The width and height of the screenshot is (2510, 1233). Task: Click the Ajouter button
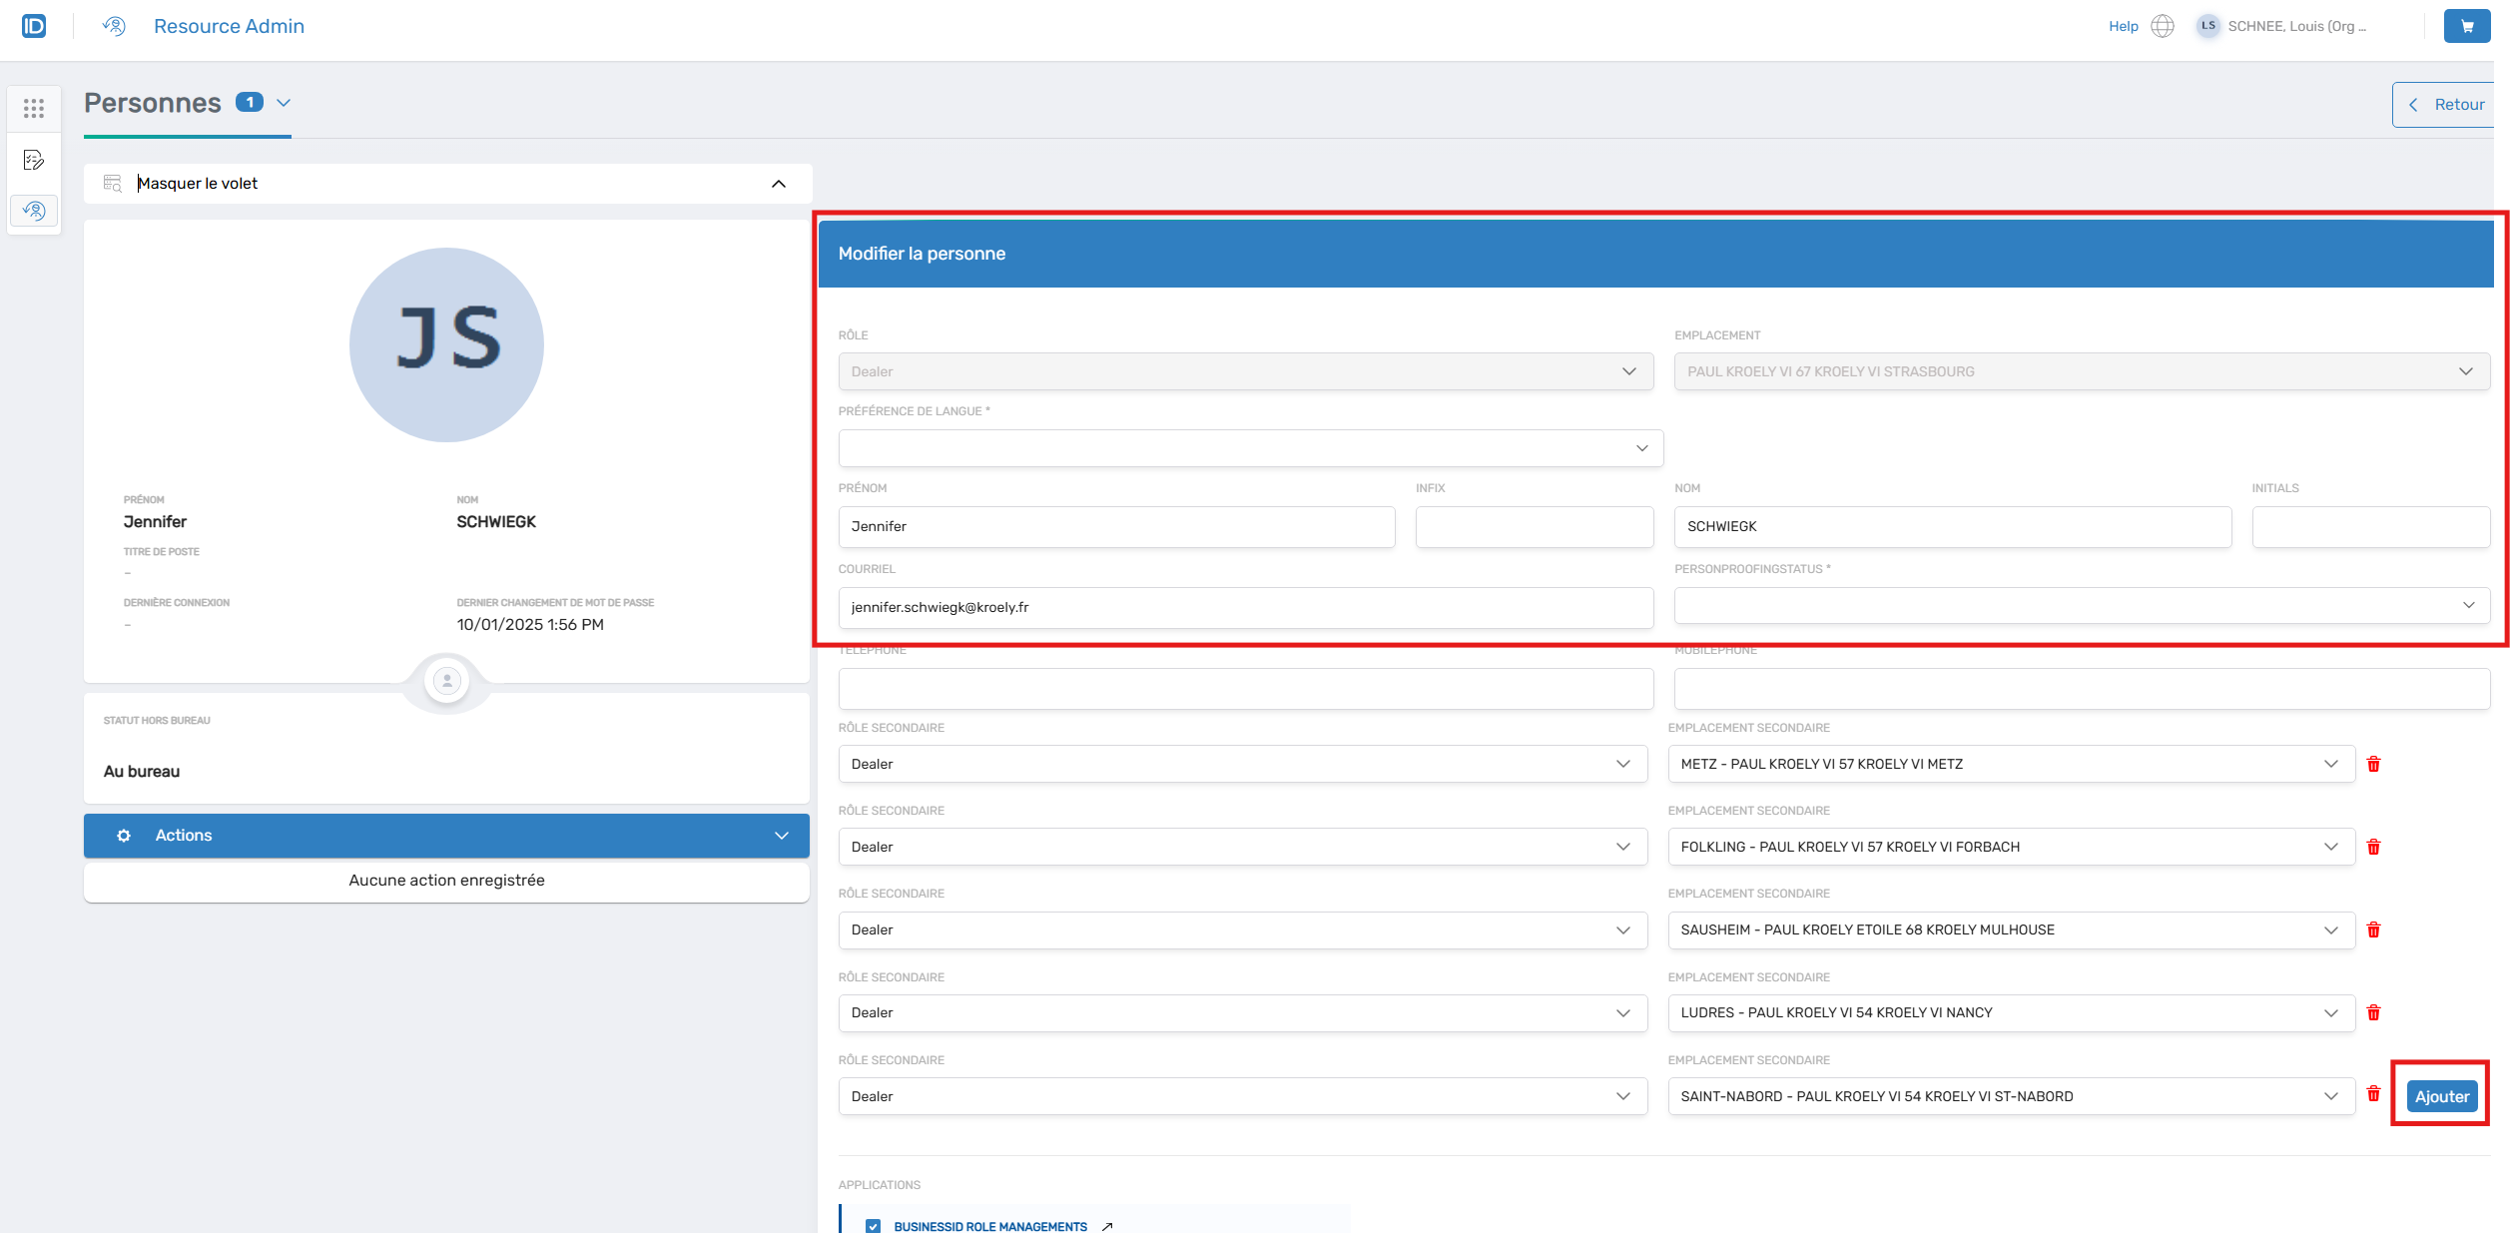(x=2441, y=1096)
